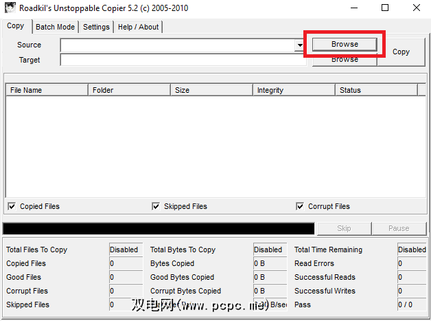Sort the list by Size column
431x321 pixels.
coord(211,90)
